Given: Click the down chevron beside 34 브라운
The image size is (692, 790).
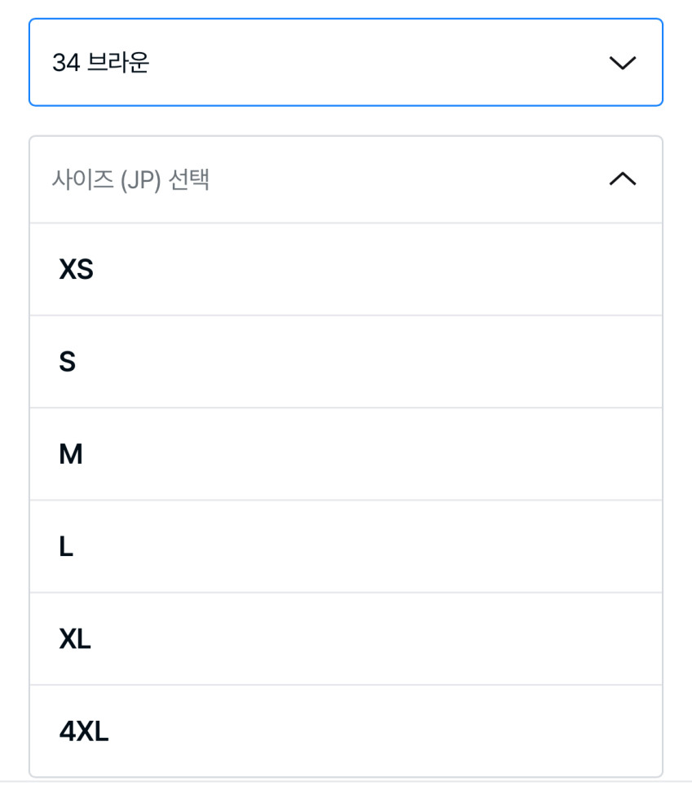Looking at the screenshot, I should pyautogui.click(x=623, y=64).
